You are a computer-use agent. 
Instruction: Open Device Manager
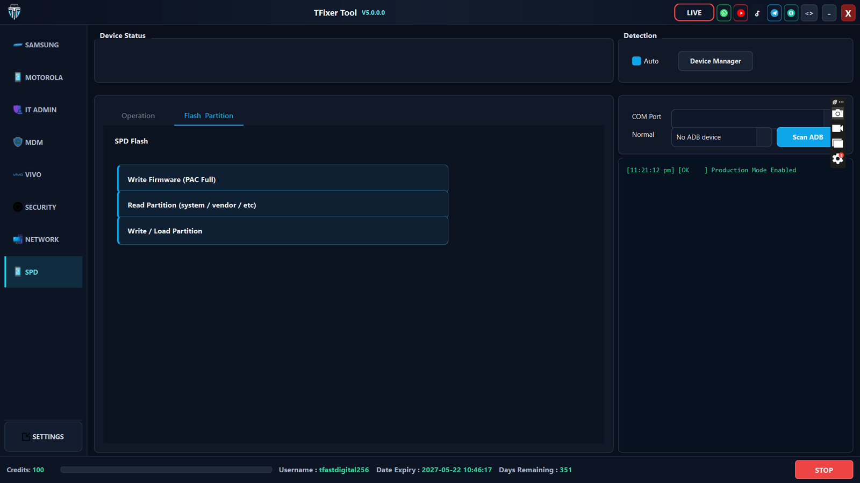715,61
